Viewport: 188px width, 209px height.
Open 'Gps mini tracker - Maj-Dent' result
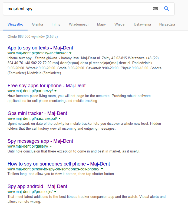coord(37,113)
